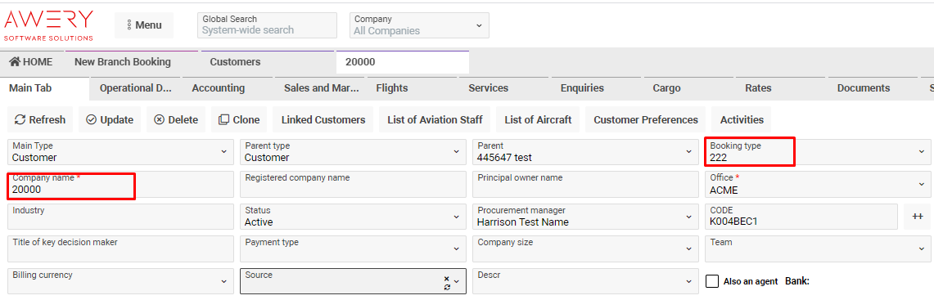Select the Customers page tab

(x=235, y=62)
